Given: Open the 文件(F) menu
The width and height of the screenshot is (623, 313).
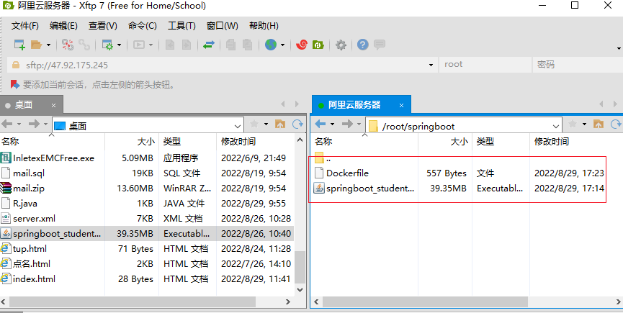Looking at the screenshot, I should click(25, 26).
